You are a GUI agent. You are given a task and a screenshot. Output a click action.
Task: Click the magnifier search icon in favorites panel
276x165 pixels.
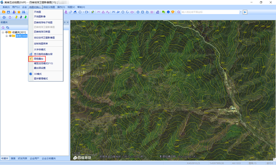[x=3, y=28]
